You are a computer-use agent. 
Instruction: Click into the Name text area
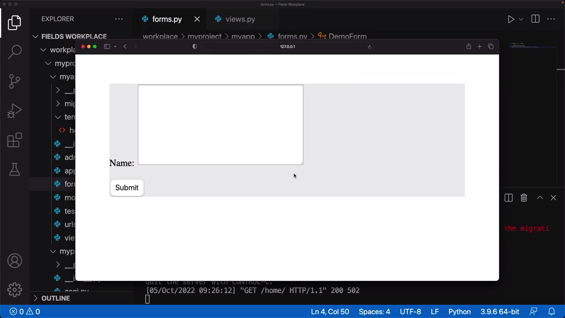pyautogui.click(x=220, y=125)
